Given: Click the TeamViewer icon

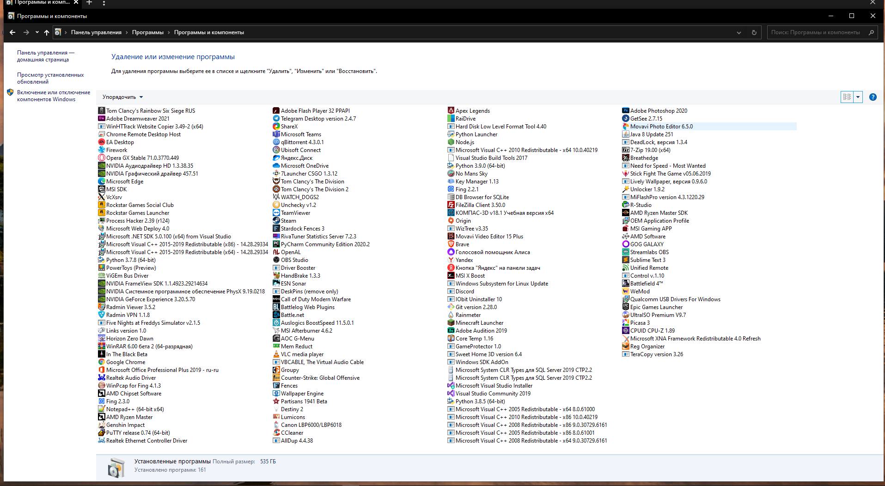Looking at the screenshot, I should (276, 213).
